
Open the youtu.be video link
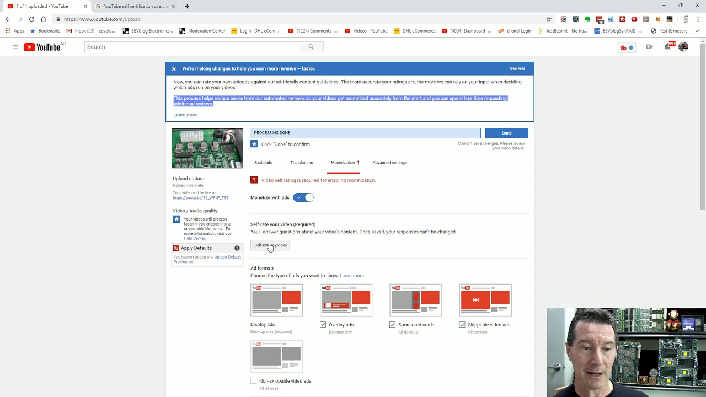pos(201,198)
